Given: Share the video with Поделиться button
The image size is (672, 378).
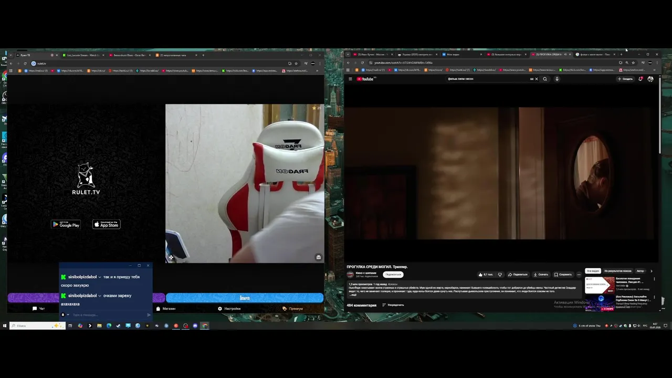Looking at the screenshot, I should 518,274.
